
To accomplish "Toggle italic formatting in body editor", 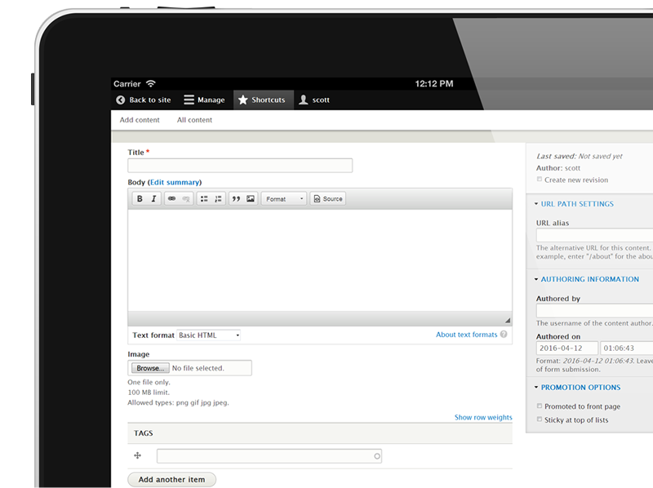I will 153,198.
